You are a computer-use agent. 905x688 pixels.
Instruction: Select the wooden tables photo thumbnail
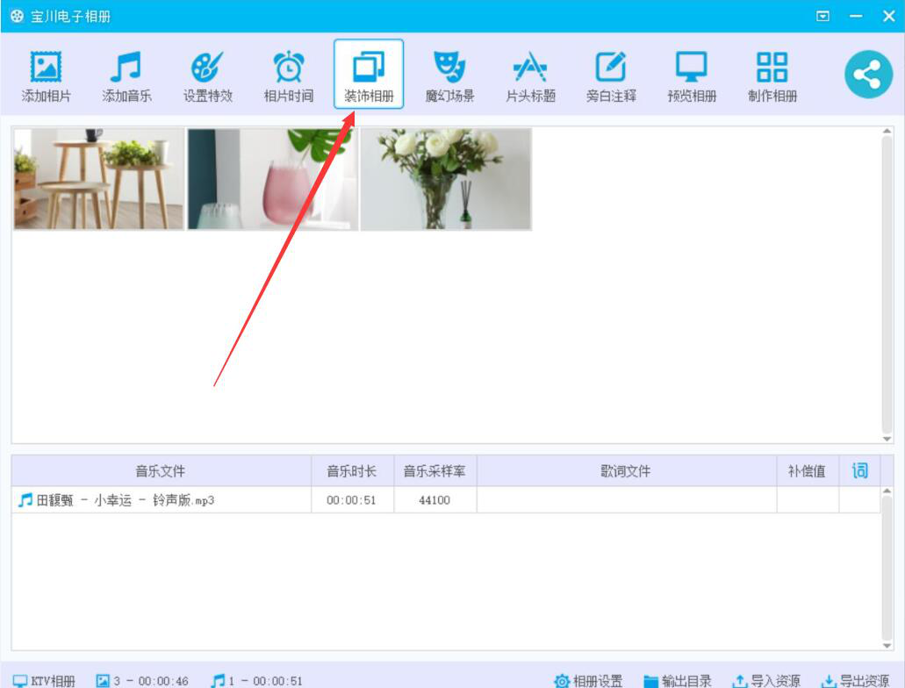[x=98, y=179]
